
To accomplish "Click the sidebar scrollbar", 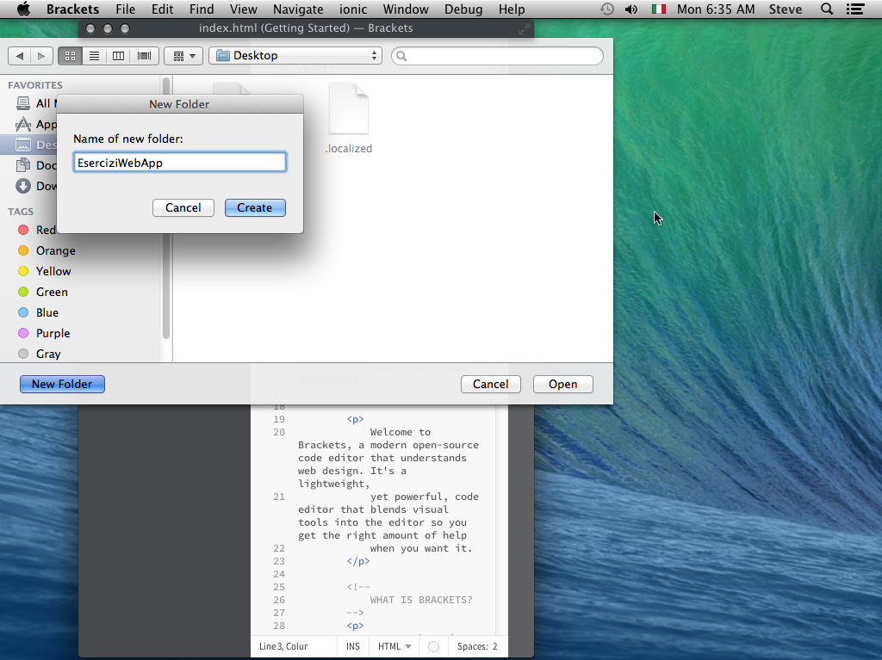I will click(x=166, y=208).
